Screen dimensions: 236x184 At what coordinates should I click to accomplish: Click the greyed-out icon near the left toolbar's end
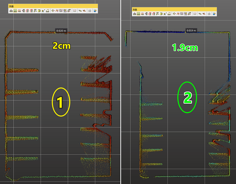click(90, 11)
